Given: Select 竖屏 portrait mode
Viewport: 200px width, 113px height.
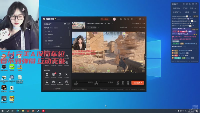Looking at the screenshot, I should (68, 24).
